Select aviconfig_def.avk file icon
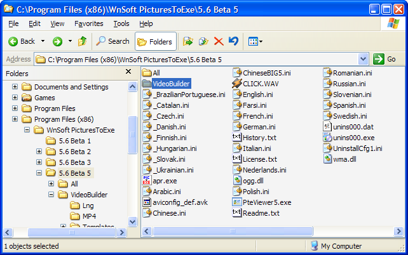 (x=147, y=202)
